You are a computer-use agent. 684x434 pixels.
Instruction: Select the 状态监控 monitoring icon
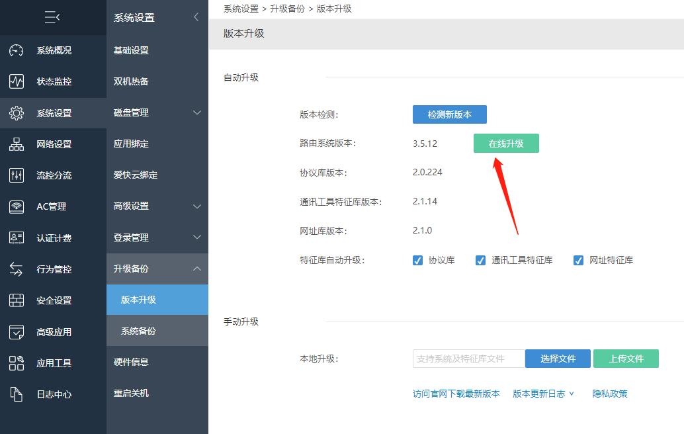(x=16, y=81)
